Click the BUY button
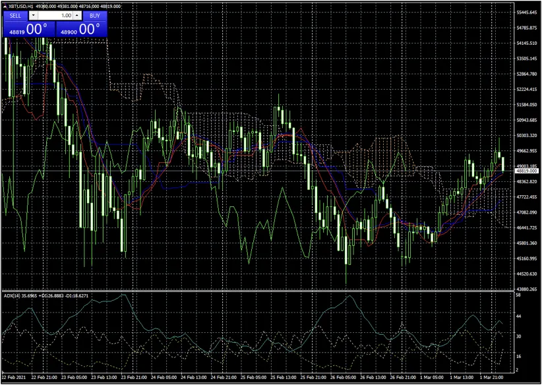Image resolution: width=542 pixels, height=385 pixels. pos(95,16)
